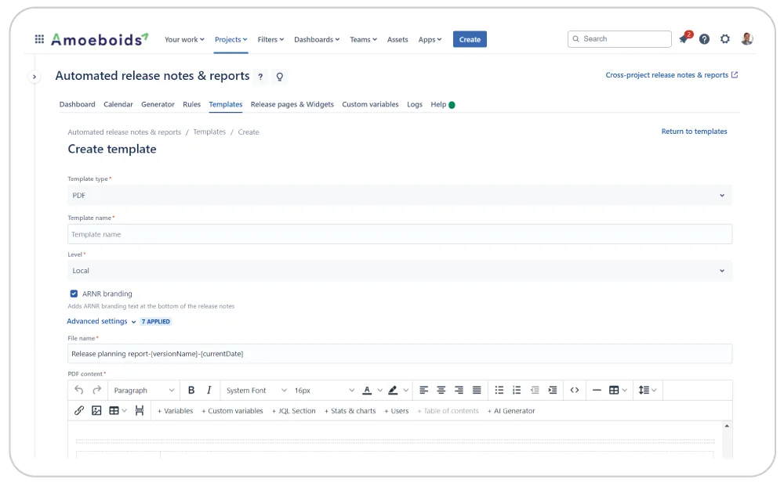784x483 pixels.
Task: Increase indent of the paragraph
Action: pyautogui.click(x=552, y=389)
